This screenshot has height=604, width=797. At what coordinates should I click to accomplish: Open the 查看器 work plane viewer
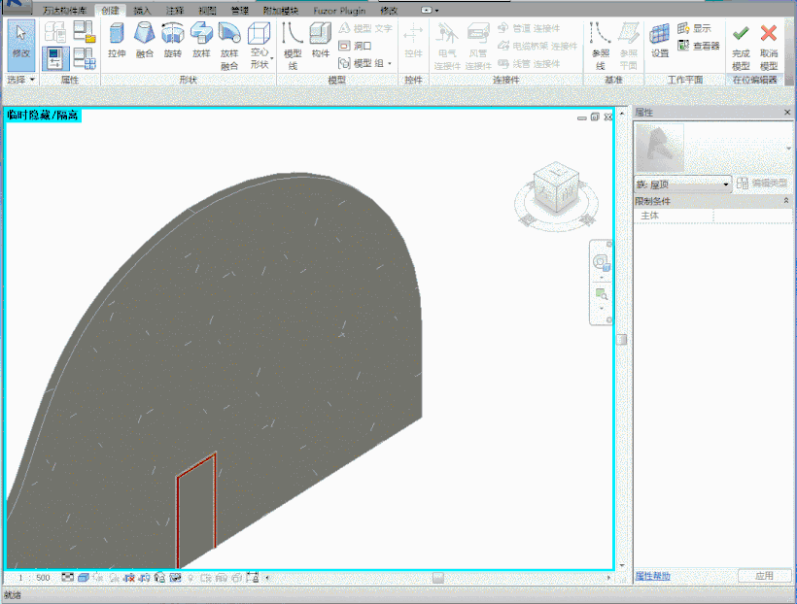pyautogui.click(x=699, y=46)
